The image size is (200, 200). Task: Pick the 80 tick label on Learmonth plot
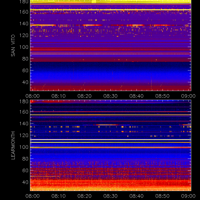coord(25,159)
